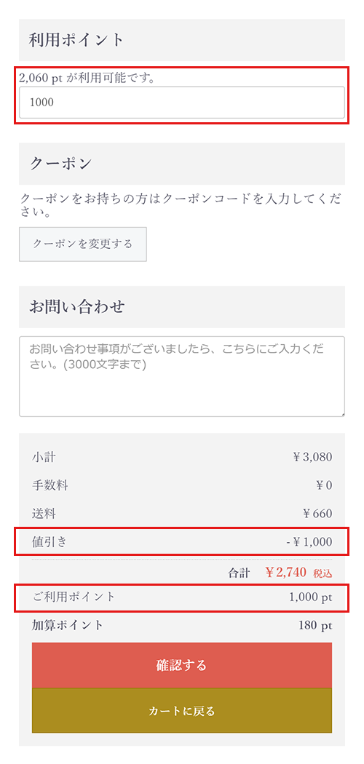This screenshot has height=764, width=364.
Task: Click the 小計 subtotal row
Action: point(182,457)
